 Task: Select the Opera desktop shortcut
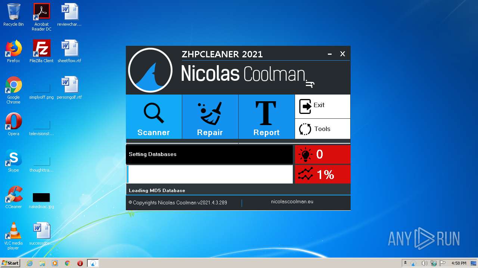point(13,124)
